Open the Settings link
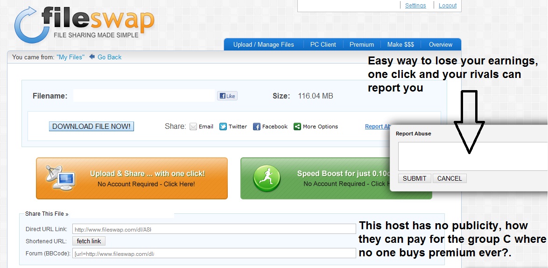This screenshot has width=548, height=268. tap(415, 6)
